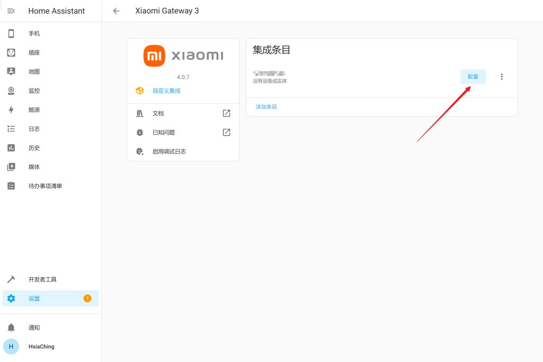Open the 地图 map icon in sidebar
543x362 pixels.
tap(11, 72)
